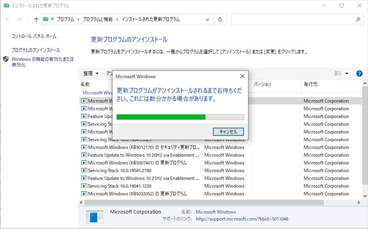
Task: Click インストールされた更新プログラム breadcrumb
Action: click(151, 20)
